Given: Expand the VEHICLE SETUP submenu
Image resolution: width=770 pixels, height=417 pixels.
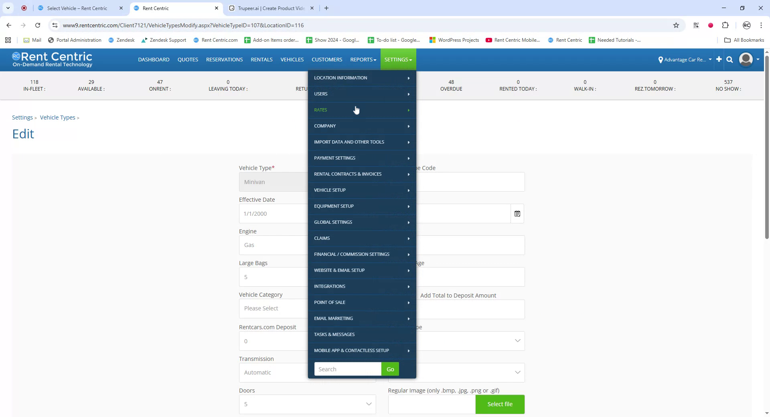Looking at the screenshot, I should pos(361,190).
